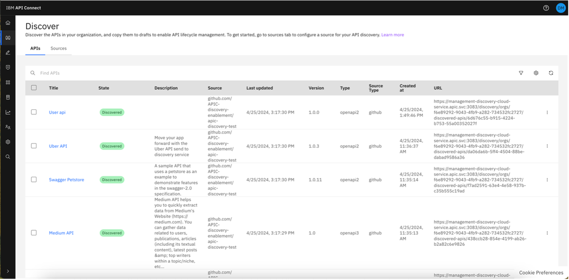The width and height of the screenshot is (569, 280).
Task: Click the Type column header
Action: click(x=345, y=88)
